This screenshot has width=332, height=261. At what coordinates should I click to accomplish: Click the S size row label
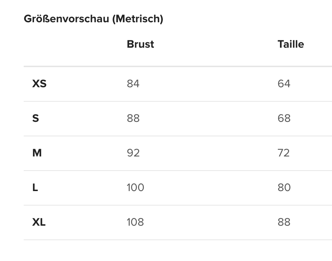(x=35, y=118)
